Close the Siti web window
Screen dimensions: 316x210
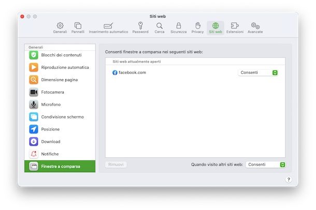(x=22, y=17)
